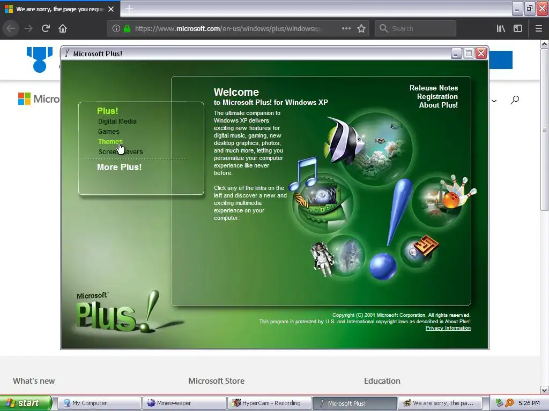Click the taskbar clock 5:26 PM

529,403
